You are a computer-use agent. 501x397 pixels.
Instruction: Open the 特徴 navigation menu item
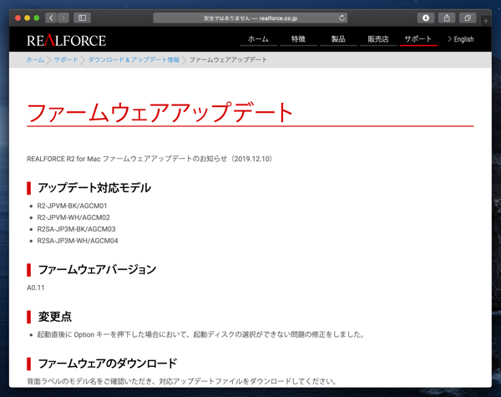tap(298, 39)
